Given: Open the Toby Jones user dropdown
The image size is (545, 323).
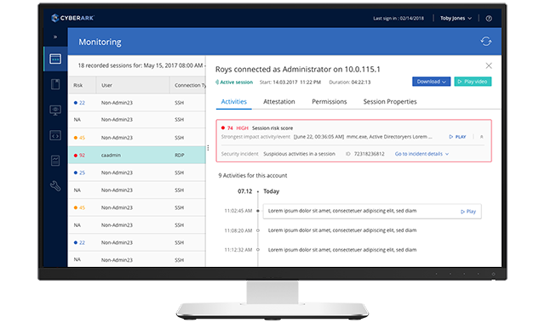Looking at the screenshot, I should tap(456, 18).
